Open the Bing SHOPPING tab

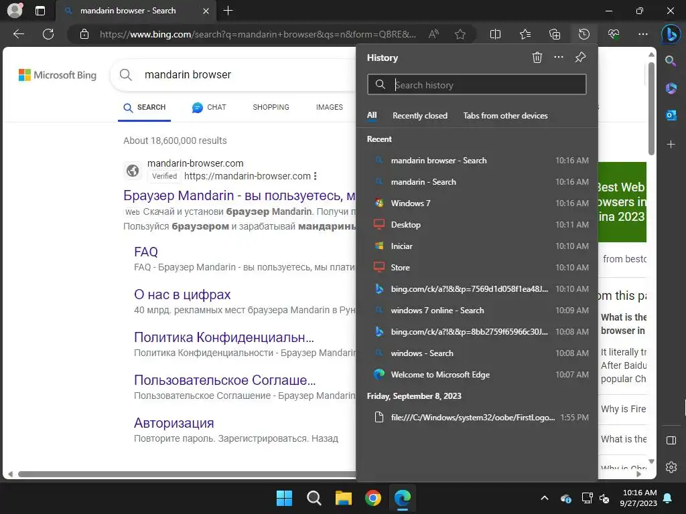(x=271, y=108)
